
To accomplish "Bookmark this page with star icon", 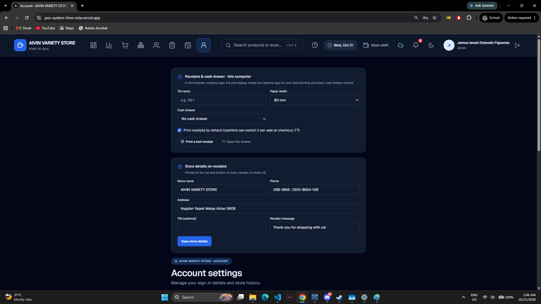I will (434, 18).
